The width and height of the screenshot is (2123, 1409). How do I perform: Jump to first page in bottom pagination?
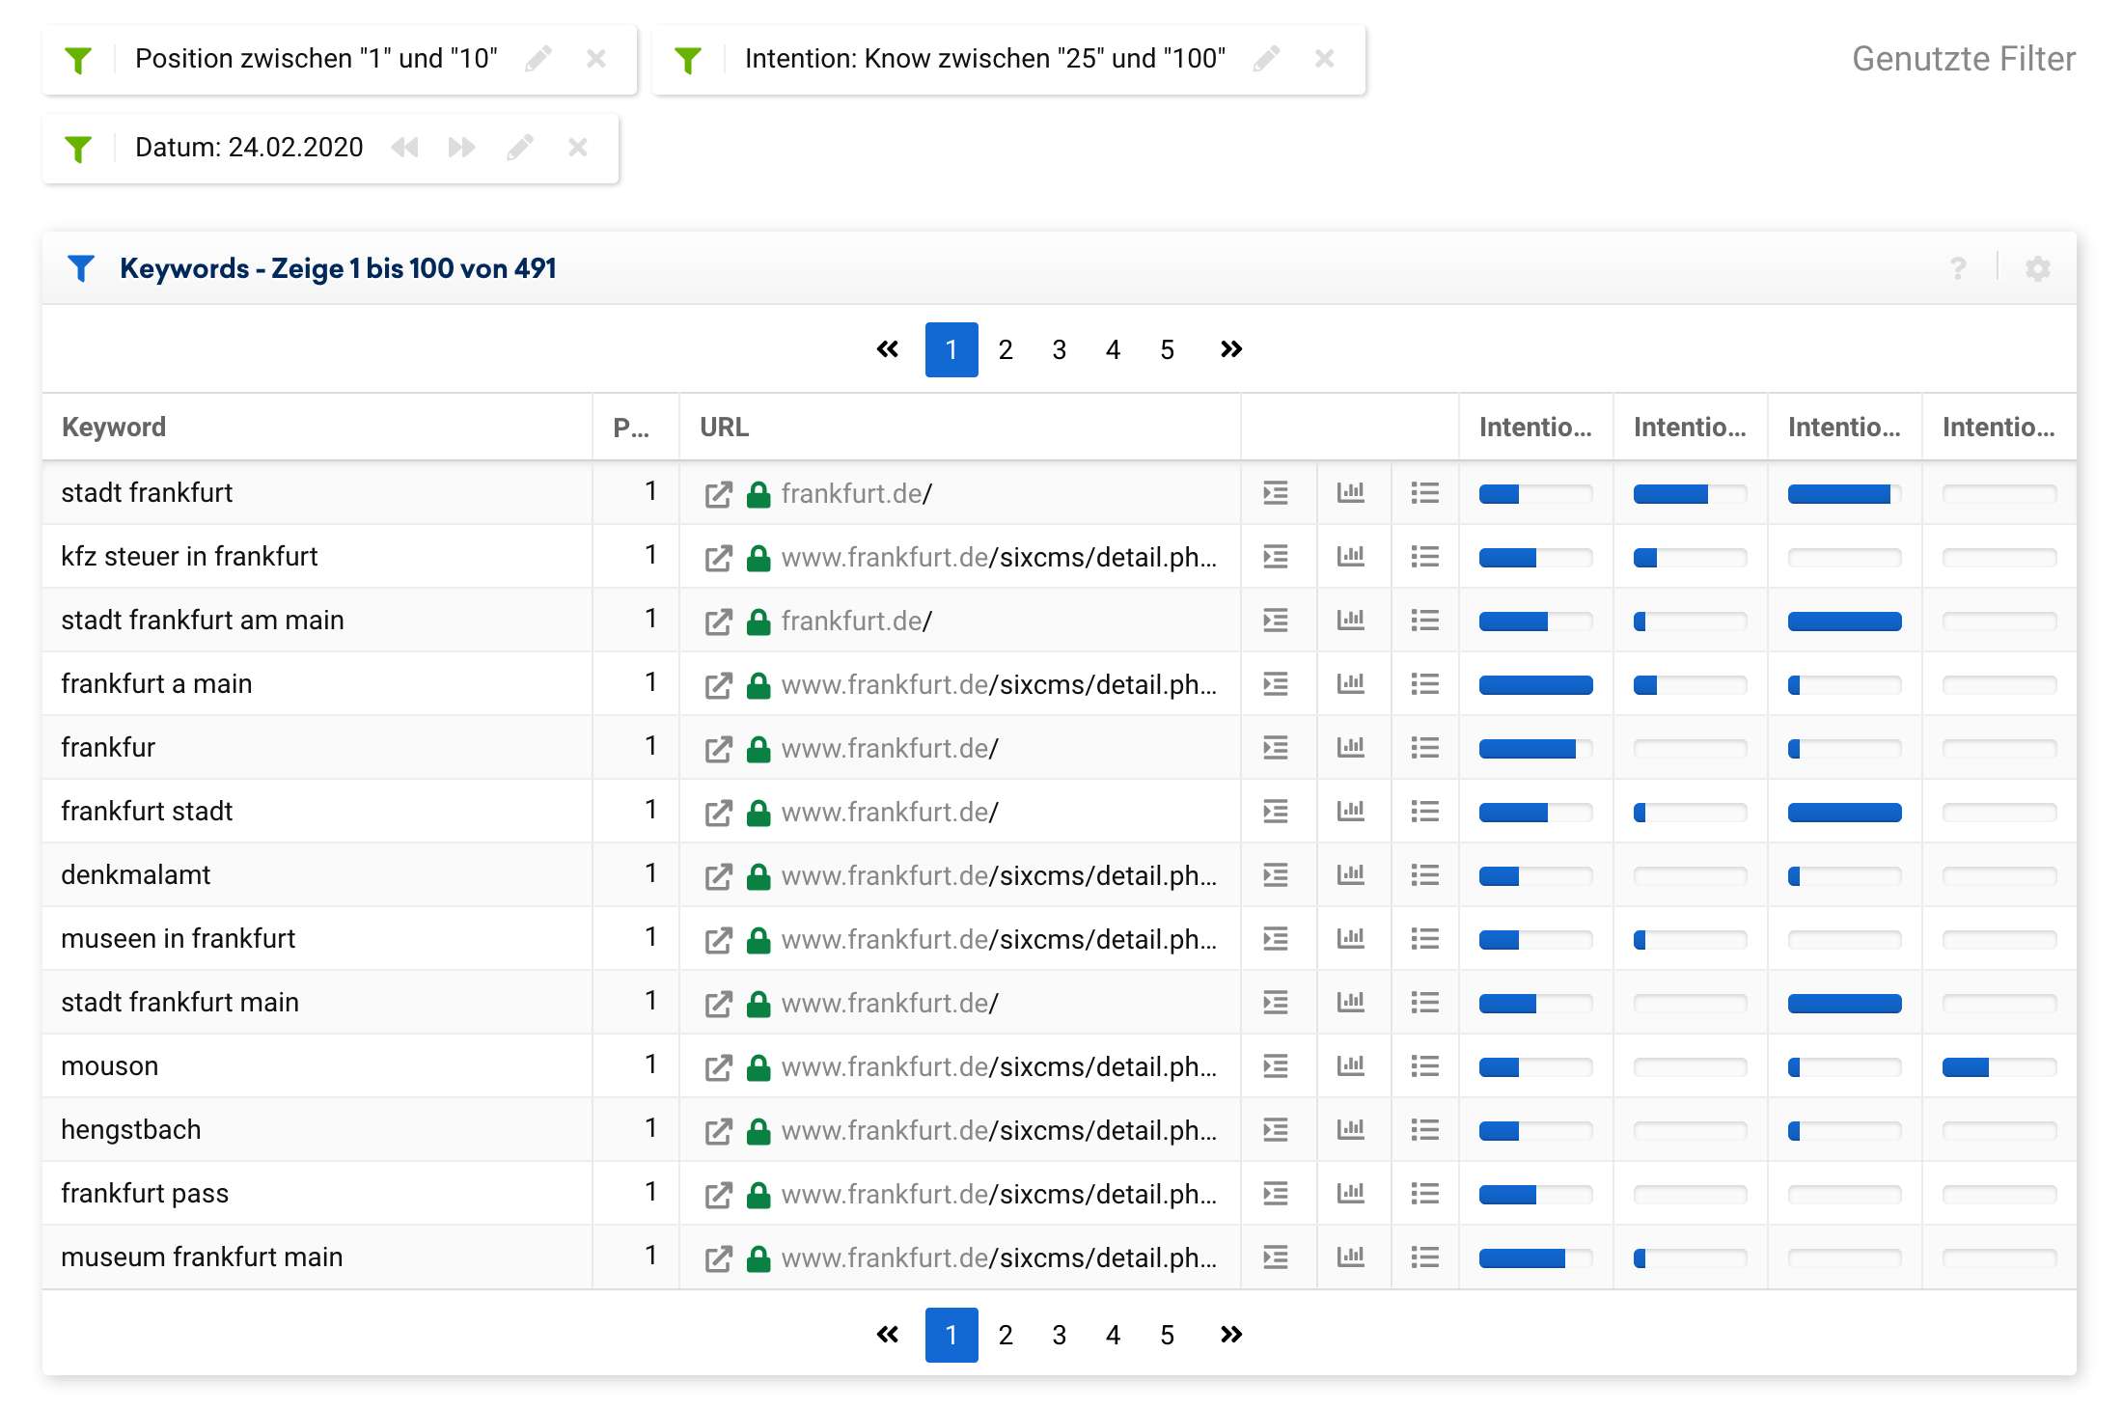click(888, 1335)
